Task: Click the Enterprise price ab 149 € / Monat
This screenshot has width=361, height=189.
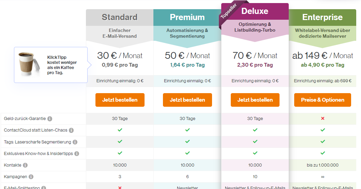Action: pos(322,55)
